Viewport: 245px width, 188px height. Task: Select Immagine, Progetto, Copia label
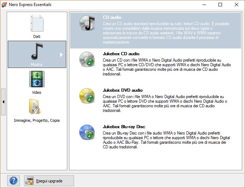click(37, 120)
